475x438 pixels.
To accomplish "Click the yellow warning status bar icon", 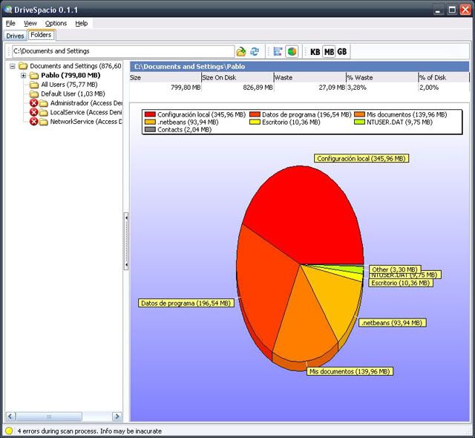I will [8, 431].
